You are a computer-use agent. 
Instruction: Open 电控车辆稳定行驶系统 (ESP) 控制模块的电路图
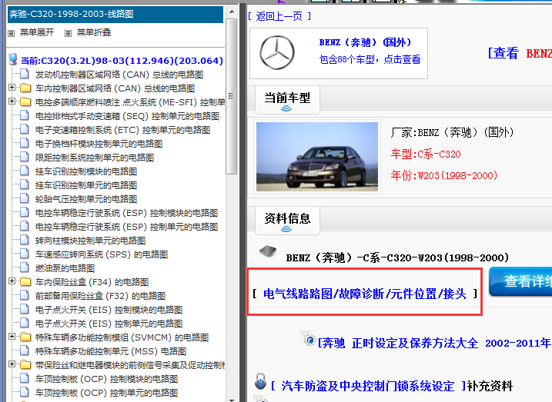126,213
